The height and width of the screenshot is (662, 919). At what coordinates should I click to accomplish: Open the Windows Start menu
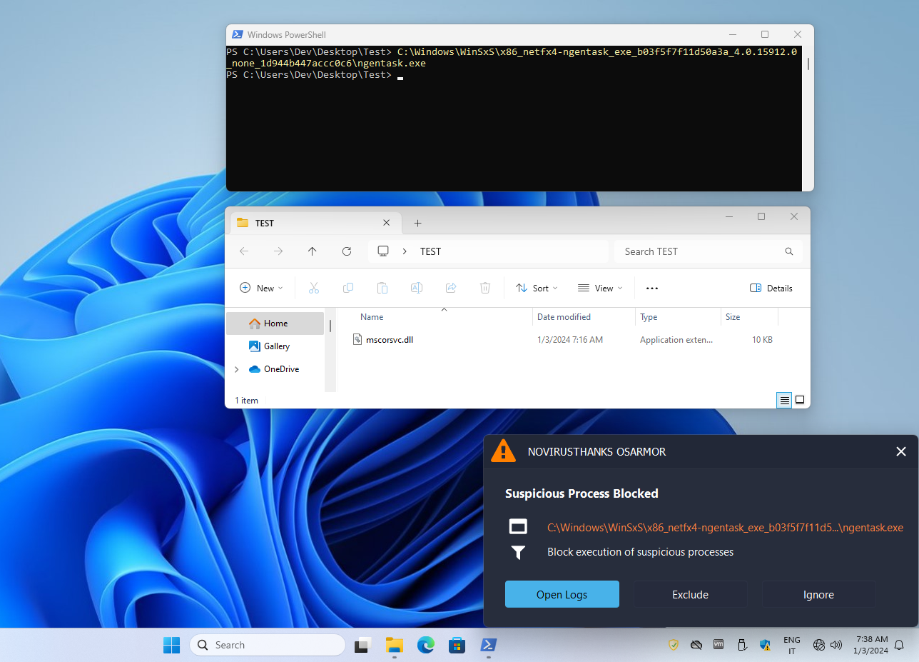click(171, 645)
